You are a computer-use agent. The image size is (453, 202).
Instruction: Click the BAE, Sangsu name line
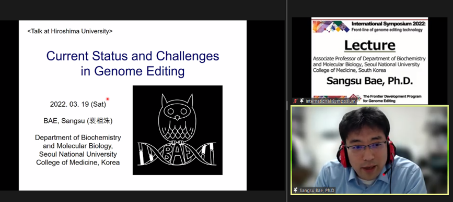[78, 121]
